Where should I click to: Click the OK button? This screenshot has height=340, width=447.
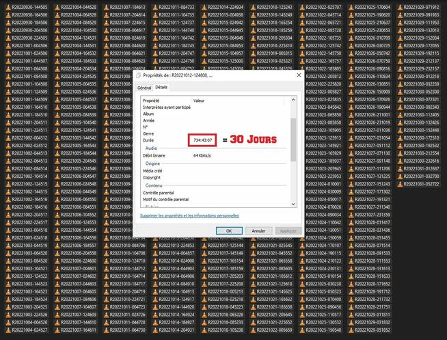(x=229, y=231)
